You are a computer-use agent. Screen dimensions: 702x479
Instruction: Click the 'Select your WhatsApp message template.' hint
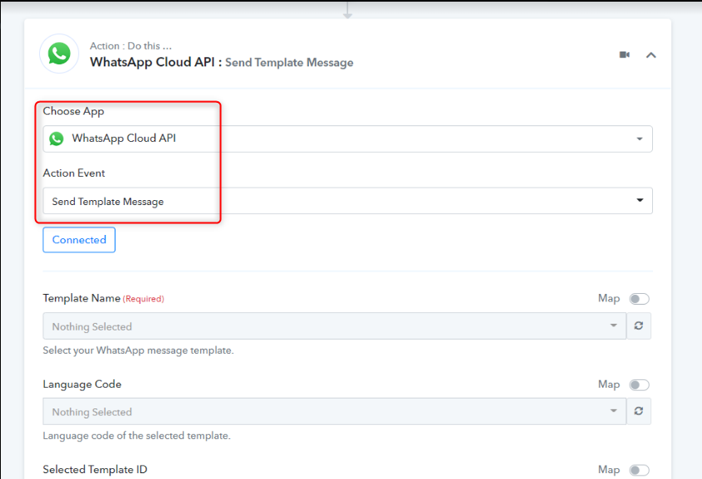[x=139, y=350]
